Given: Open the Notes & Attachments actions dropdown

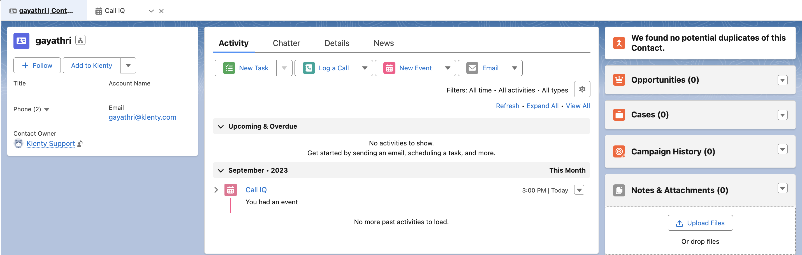Looking at the screenshot, I should 782,188.
